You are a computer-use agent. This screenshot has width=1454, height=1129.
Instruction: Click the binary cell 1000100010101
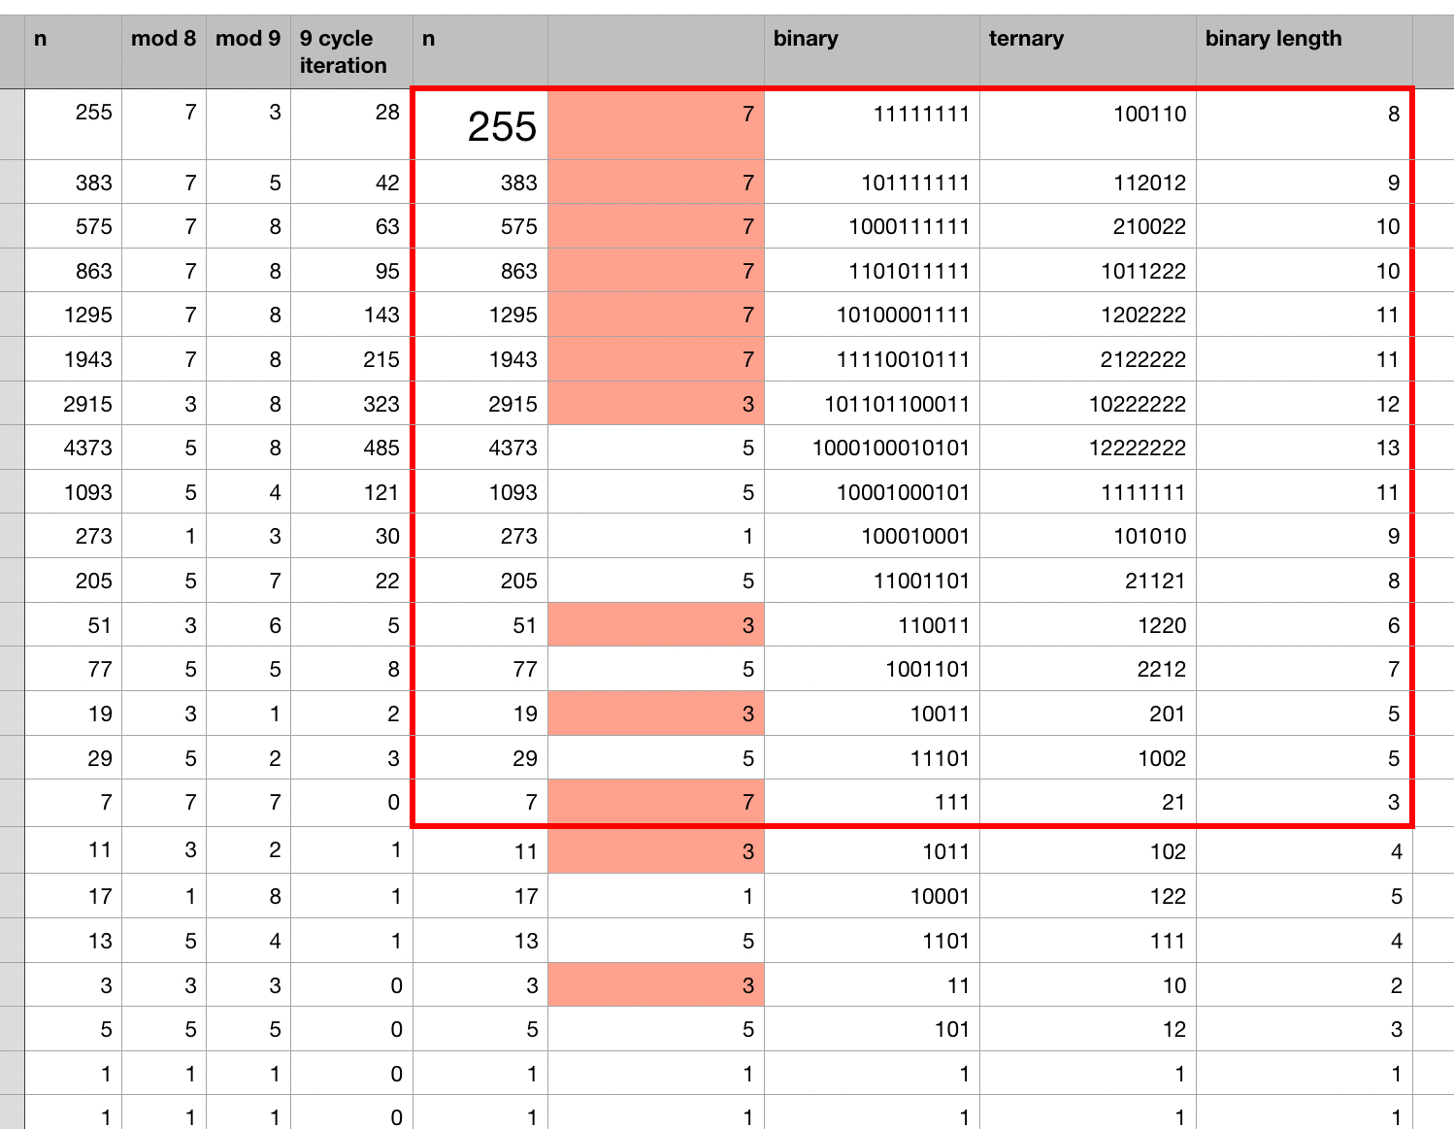(871, 448)
